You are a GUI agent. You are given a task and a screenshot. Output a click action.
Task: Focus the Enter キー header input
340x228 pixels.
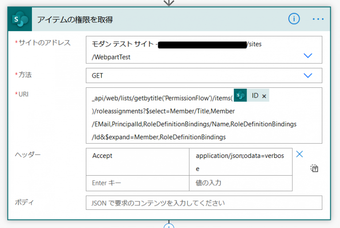pyautogui.click(x=137, y=183)
